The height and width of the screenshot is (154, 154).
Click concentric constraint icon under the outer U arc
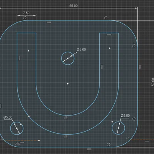[x=66, y=137]
